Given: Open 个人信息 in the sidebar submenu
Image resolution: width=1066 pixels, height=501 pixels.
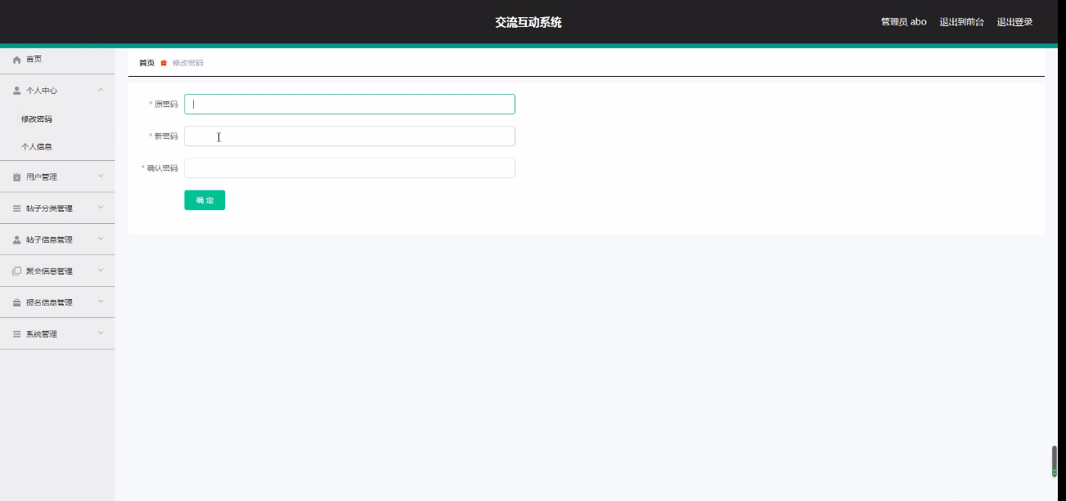Looking at the screenshot, I should 37,147.
